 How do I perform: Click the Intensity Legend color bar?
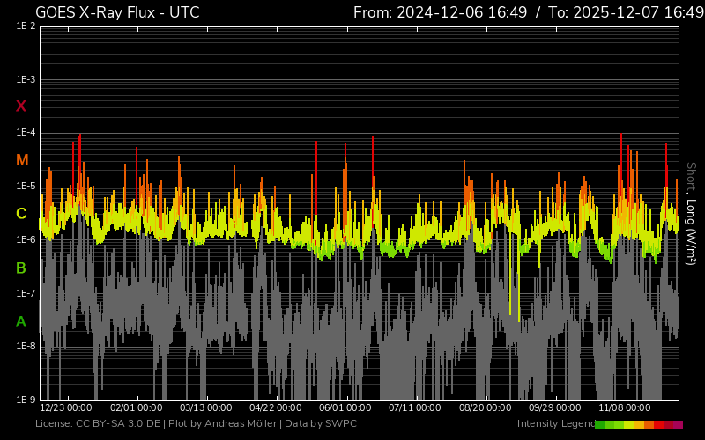[x=639, y=424]
